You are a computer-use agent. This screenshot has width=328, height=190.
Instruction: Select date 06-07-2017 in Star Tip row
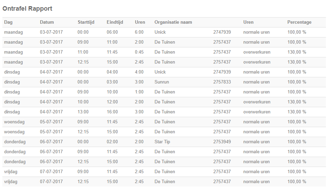(x=51, y=142)
